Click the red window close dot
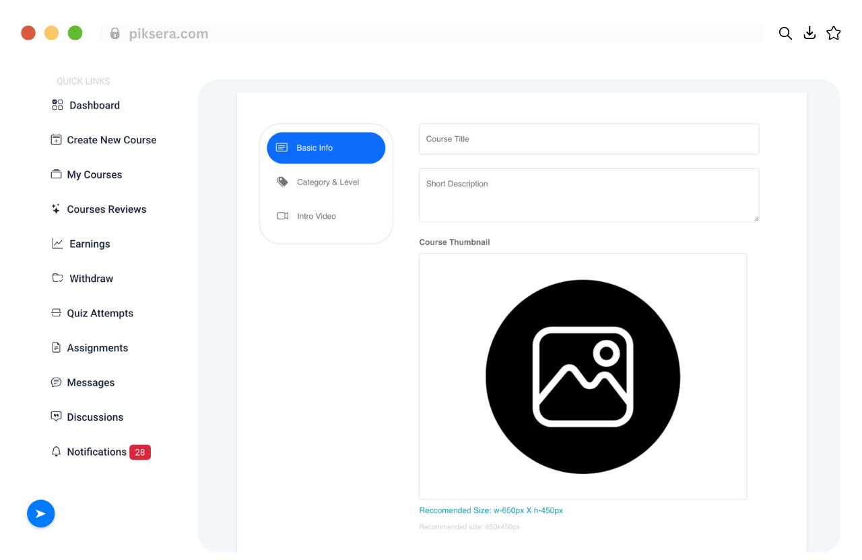862x560 pixels. 28,33
